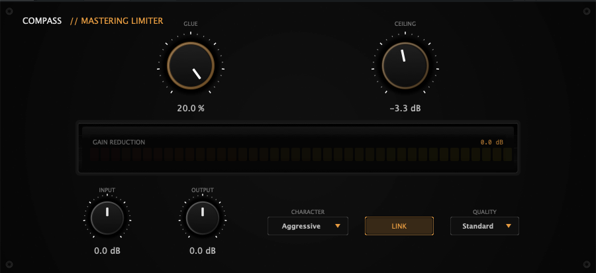
Task: Click the OUTPUT label above the knob
Action: coord(203,190)
